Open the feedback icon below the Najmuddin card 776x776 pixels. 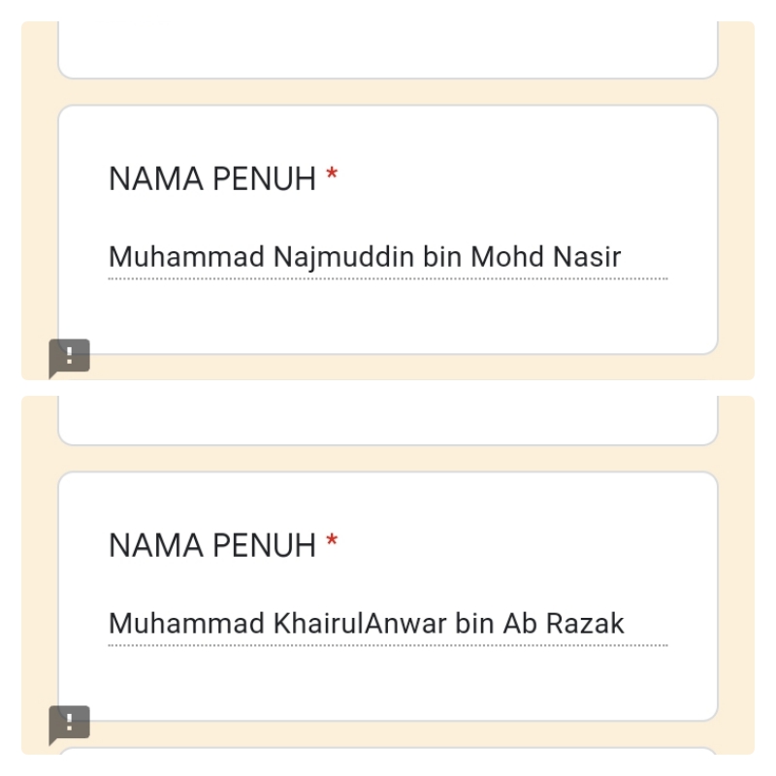coord(69,357)
